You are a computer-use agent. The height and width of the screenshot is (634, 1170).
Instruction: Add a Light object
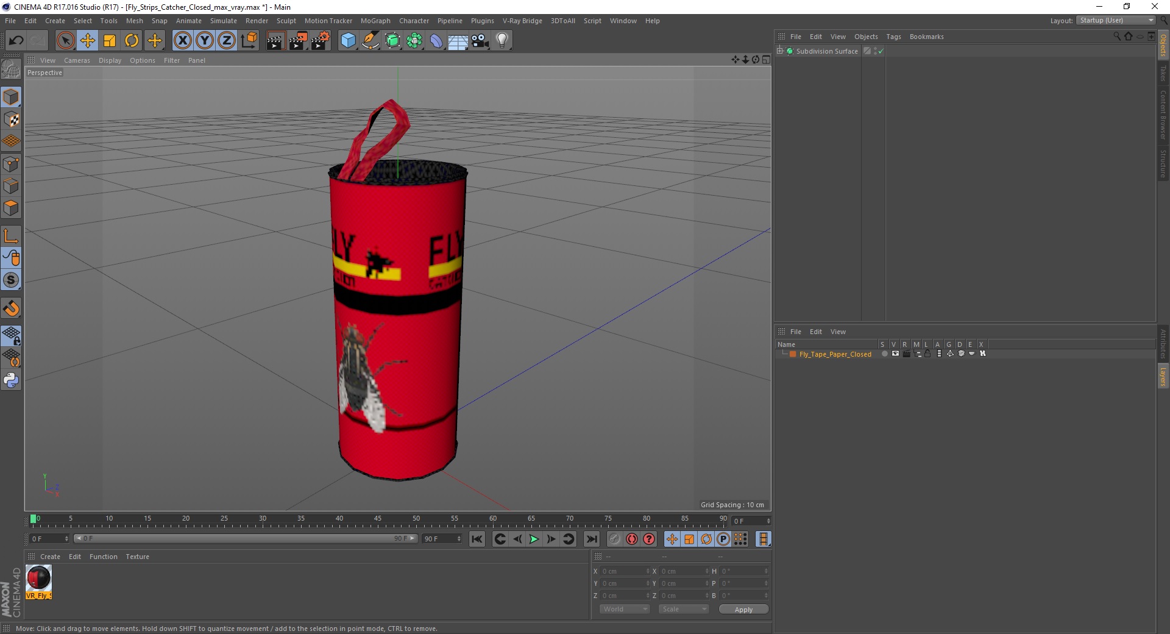coord(502,41)
